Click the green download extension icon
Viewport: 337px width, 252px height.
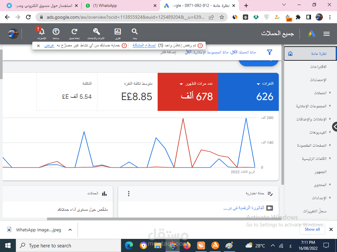pos(256,17)
